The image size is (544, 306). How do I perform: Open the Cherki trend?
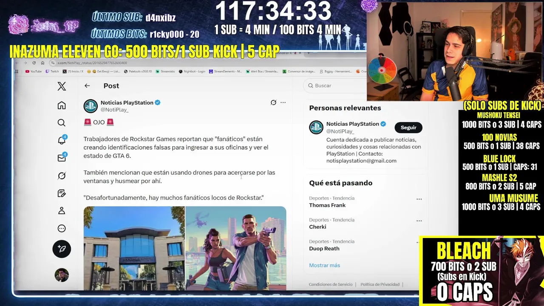coord(317,227)
